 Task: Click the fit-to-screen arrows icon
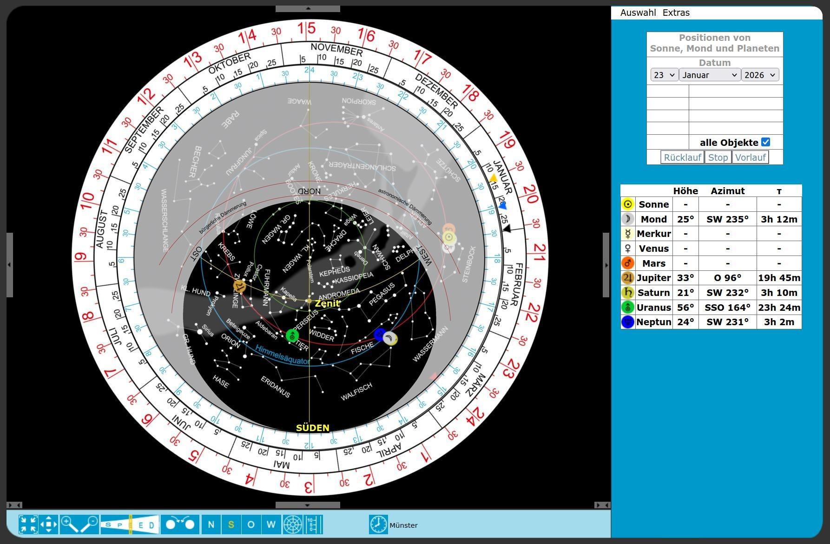pos(28,524)
